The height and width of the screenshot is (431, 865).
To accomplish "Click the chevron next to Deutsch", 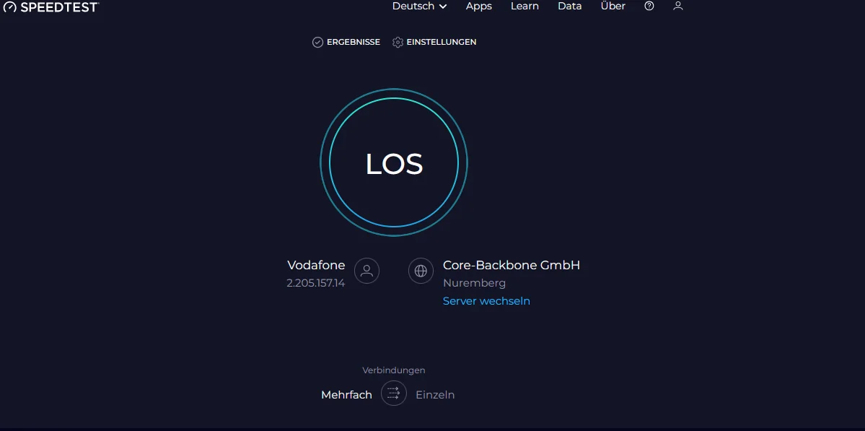I will 443,6.
